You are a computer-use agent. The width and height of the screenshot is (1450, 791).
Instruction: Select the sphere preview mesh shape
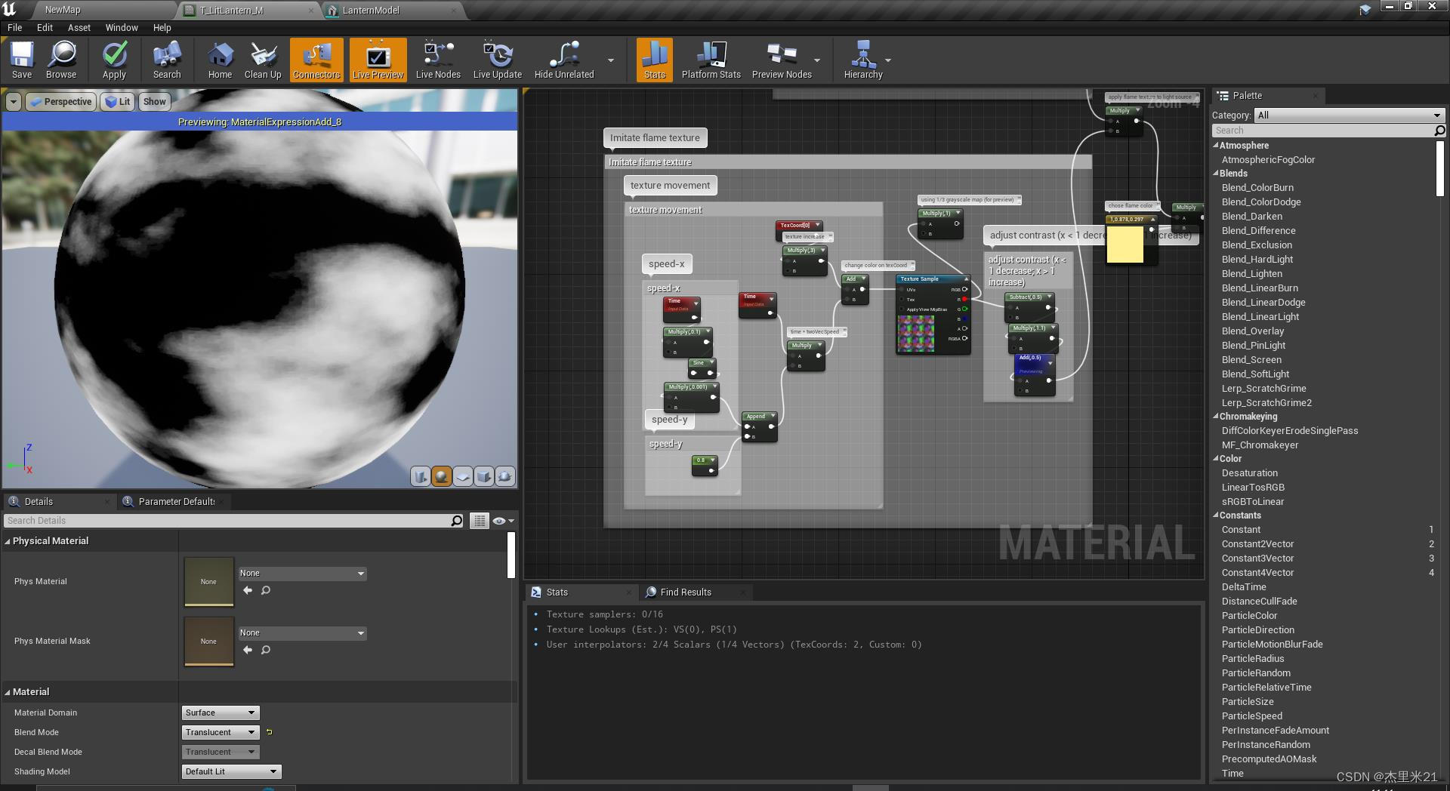point(441,476)
